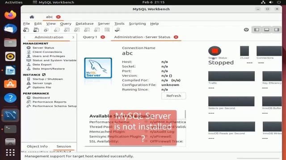Open Rhythmbox from the dock
The image size is (286, 160).
(x=10, y=56)
